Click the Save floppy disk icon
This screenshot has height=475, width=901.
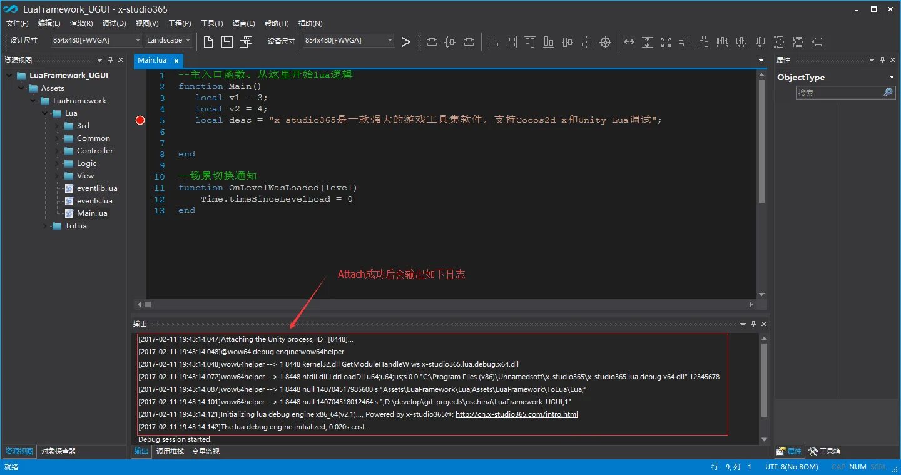[227, 42]
